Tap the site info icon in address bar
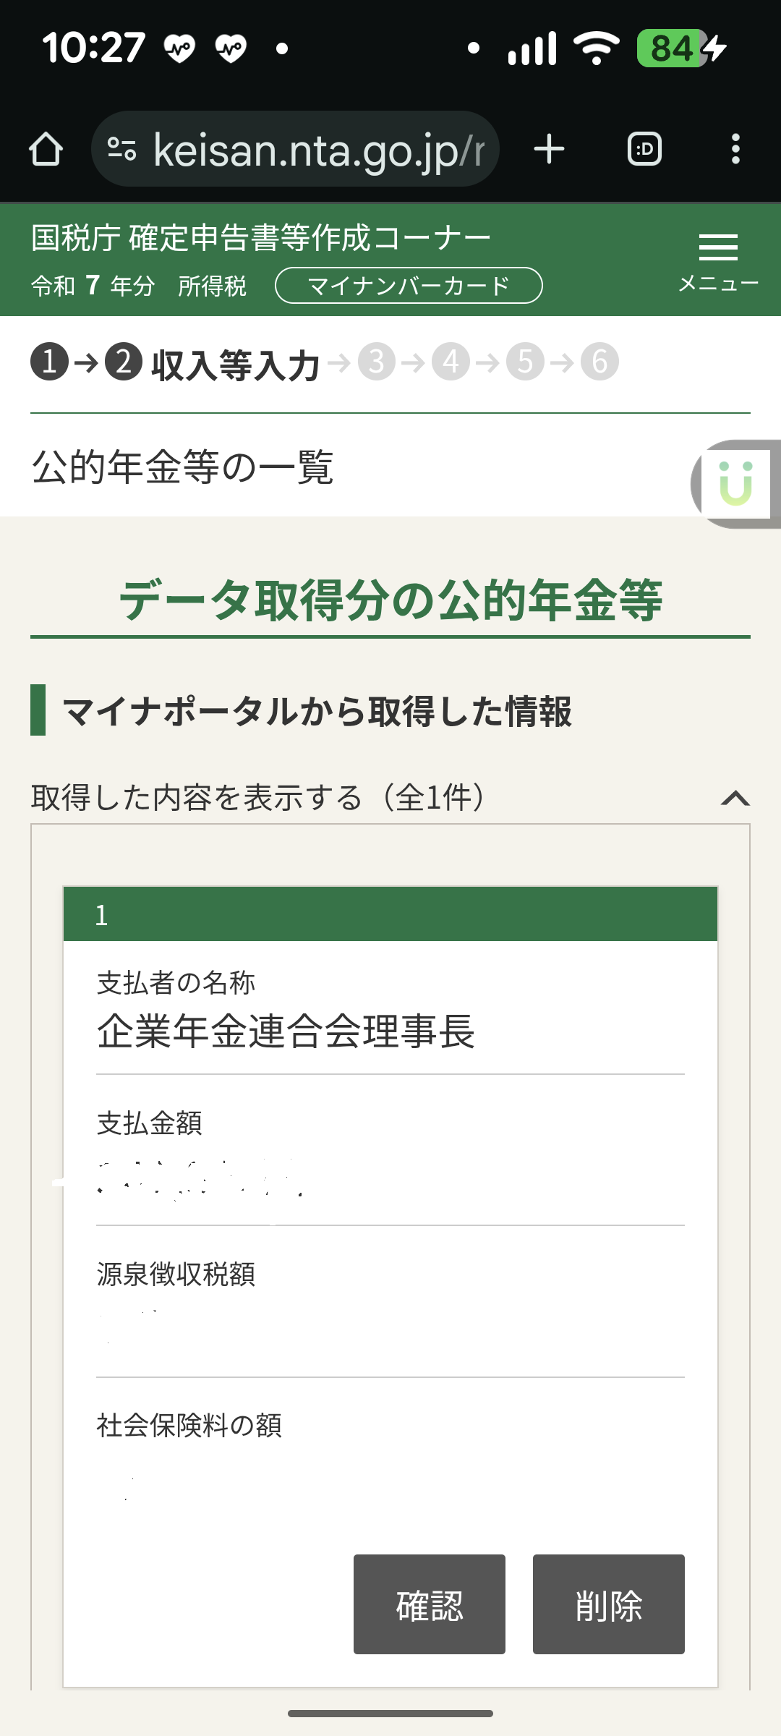Screen dimensions: 781x1736 coord(121,149)
